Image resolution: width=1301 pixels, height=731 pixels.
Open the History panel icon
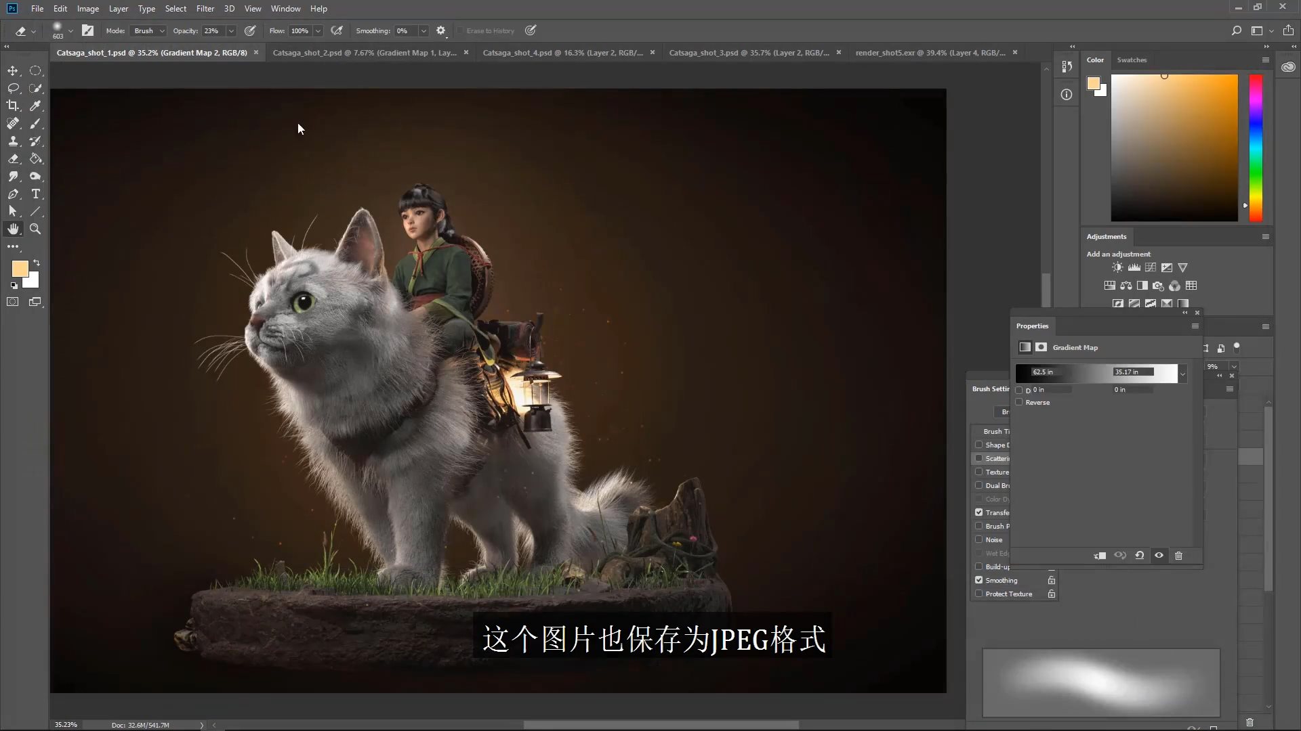pos(1067,67)
